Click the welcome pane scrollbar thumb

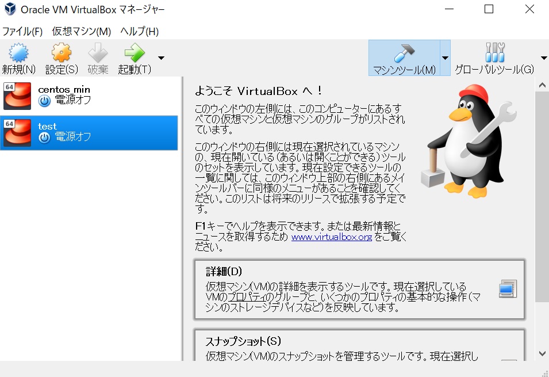point(542,196)
